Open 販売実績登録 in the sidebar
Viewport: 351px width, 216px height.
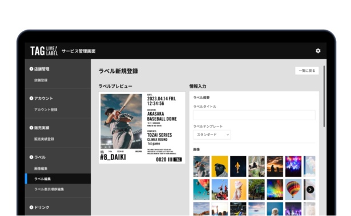click(x=44, y=139)
